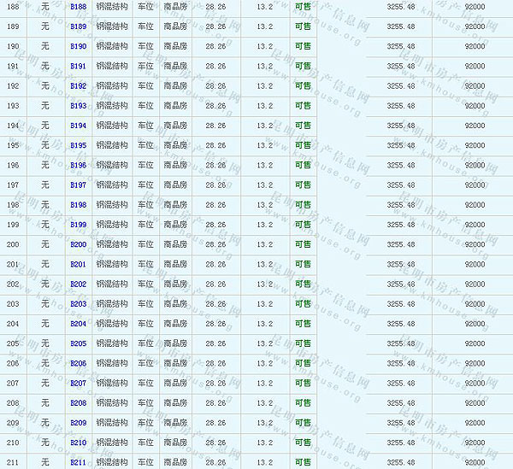Open the B194 parking space link
513x469 pixels.
[x=78, y=126]
